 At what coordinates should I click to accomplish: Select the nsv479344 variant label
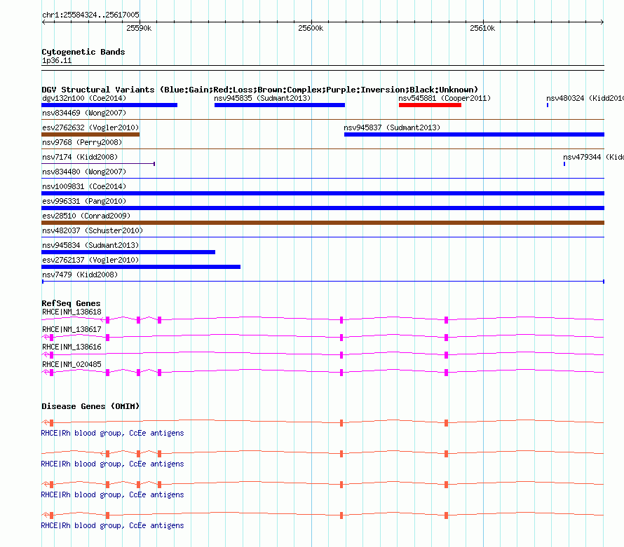point(593,157)
